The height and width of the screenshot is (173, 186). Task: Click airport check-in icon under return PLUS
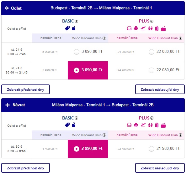click(150, 125)
